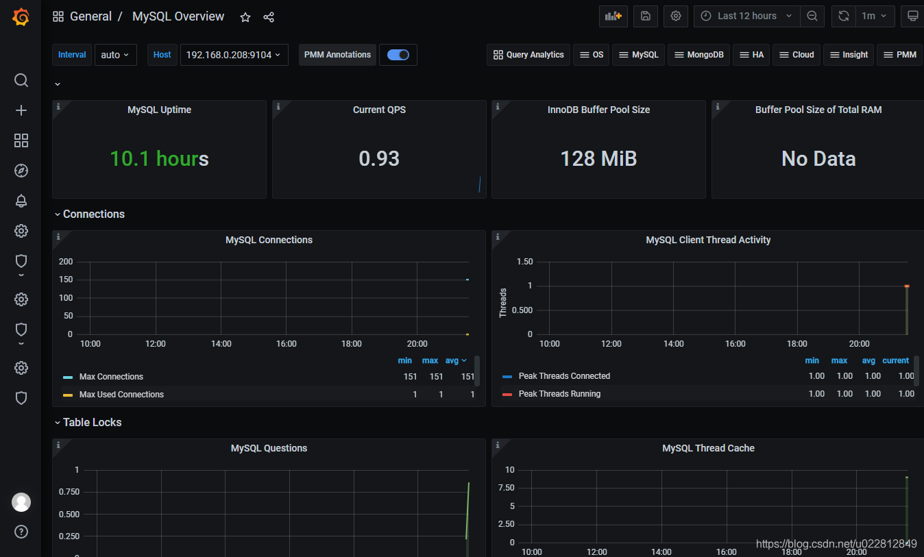Show info icon on MySQL Connections panel
Screen dimensions: 924x557
pyautogui.click(x=58, y=236)
